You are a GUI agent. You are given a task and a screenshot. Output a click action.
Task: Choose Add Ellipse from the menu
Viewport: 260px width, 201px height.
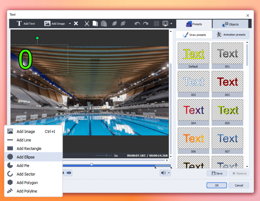[x=25, y=157]
